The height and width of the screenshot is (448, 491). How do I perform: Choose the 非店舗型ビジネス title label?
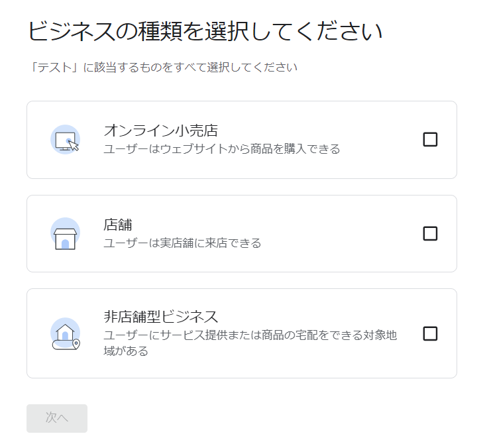point(160,316)
